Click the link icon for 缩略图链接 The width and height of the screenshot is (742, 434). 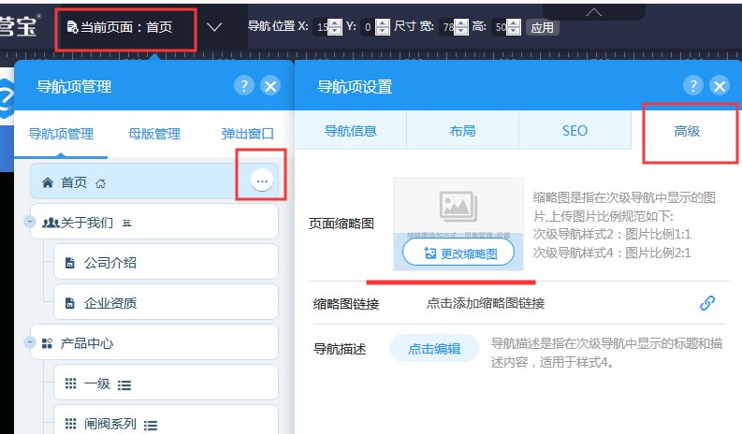(707, 303)
